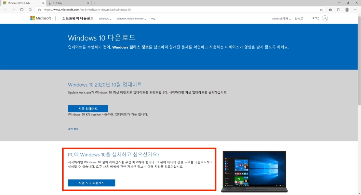Expand the Windows dropdown menu
Viewport: 361px width, 195px height.
105,19
